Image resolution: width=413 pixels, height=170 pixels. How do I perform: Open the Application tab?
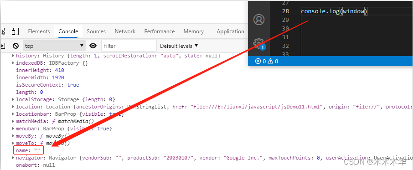[x=230, y=31]
